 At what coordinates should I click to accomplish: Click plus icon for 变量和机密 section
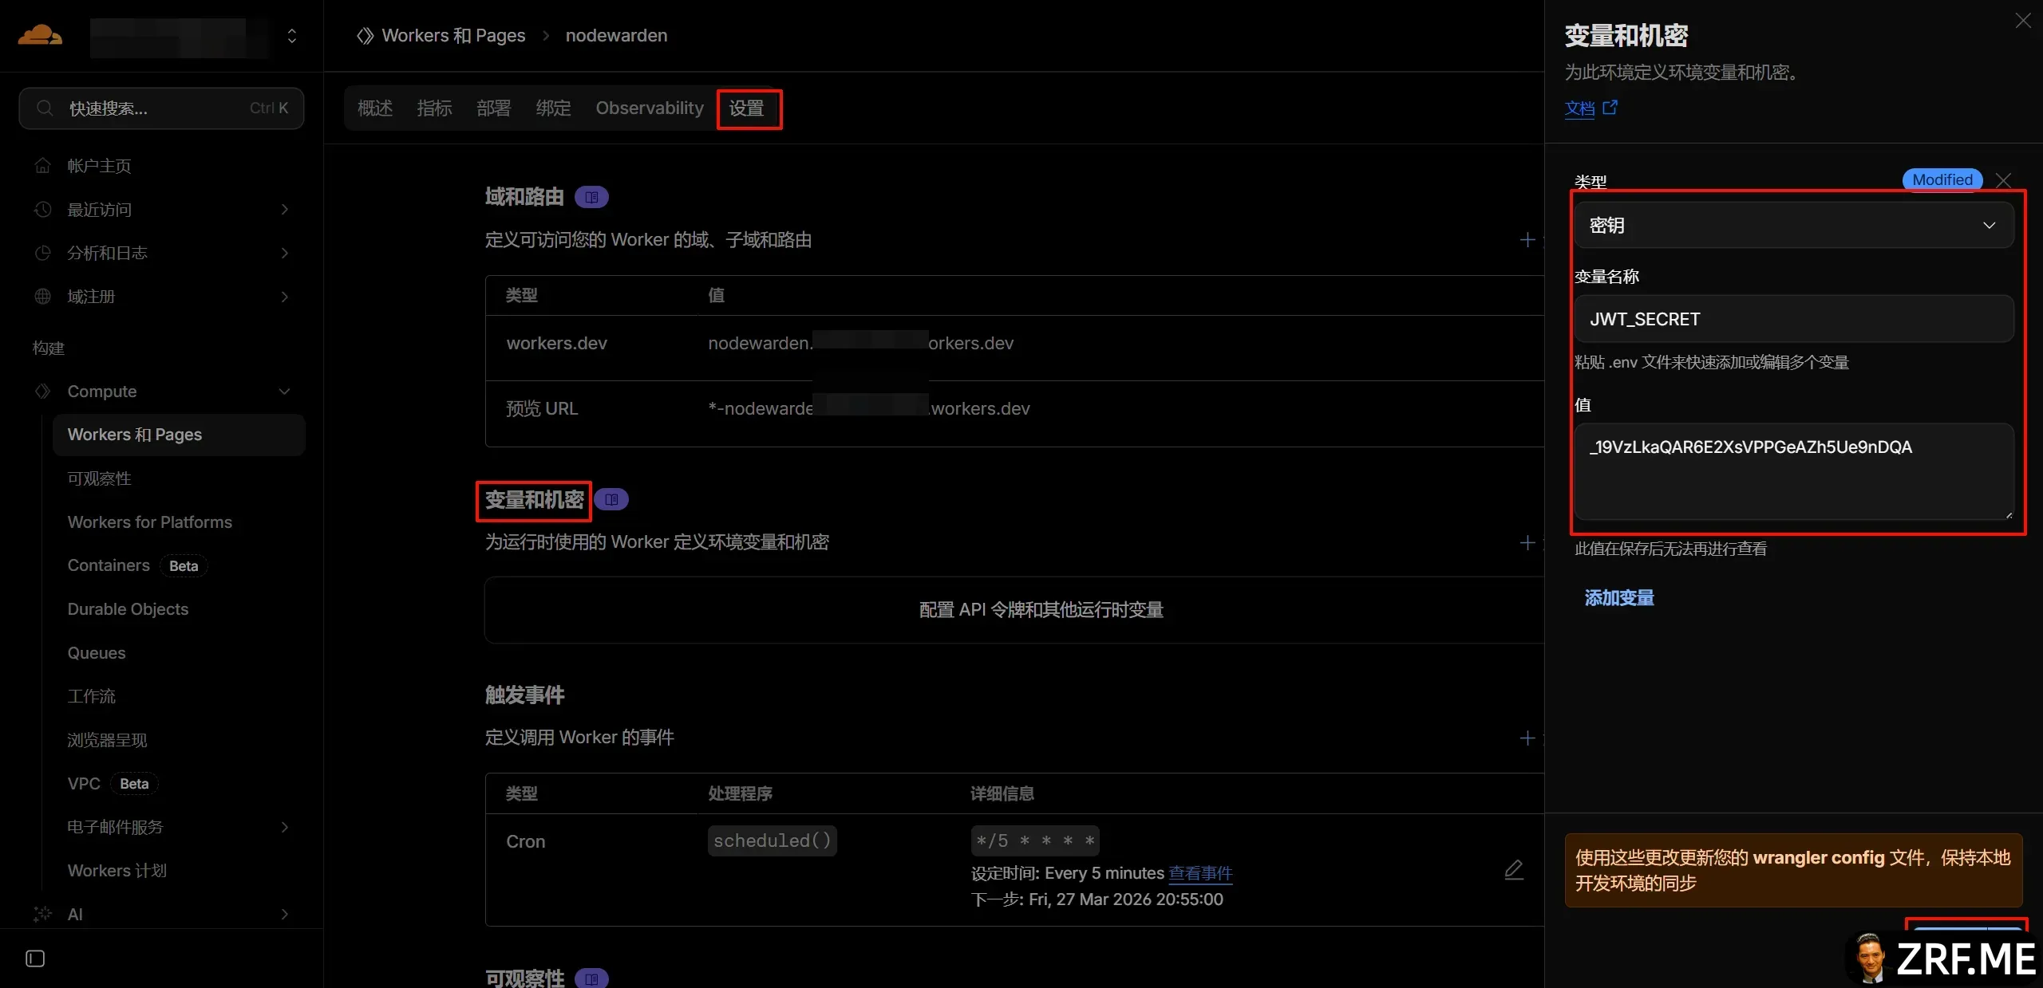tap(1527, 542)
